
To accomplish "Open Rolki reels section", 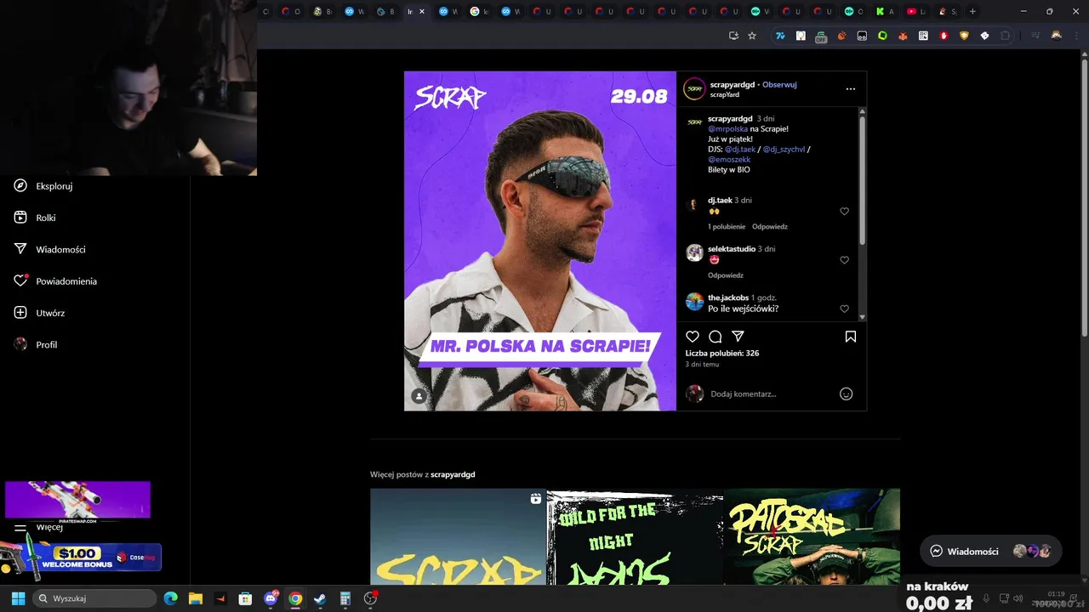I will pyautogui.click(x=35, y=218).
